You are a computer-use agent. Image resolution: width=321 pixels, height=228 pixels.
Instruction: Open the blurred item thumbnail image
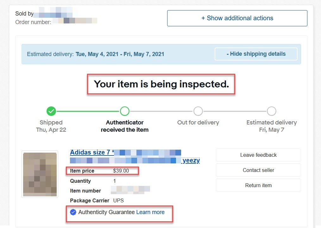(40, 174)
